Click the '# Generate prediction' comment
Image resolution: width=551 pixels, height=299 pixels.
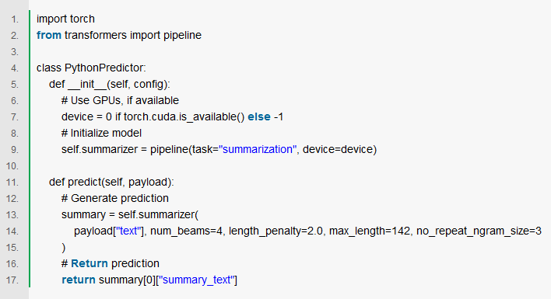115,198
